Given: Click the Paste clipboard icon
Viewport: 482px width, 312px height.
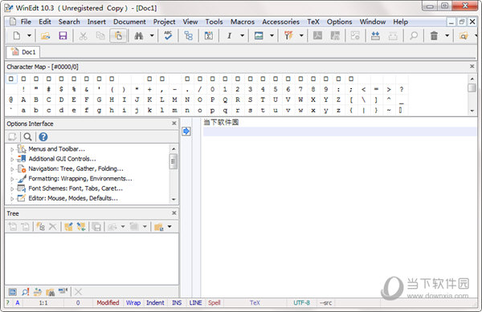Looking at the screenshot, I should (118, 35).
